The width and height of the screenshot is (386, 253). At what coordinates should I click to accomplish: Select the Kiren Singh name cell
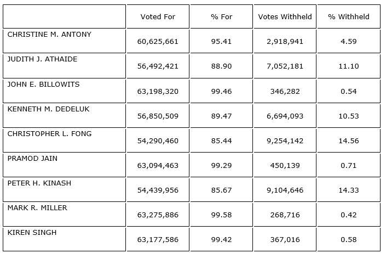32,232
